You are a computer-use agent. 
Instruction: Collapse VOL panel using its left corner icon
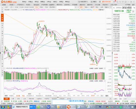click(5, 68)
